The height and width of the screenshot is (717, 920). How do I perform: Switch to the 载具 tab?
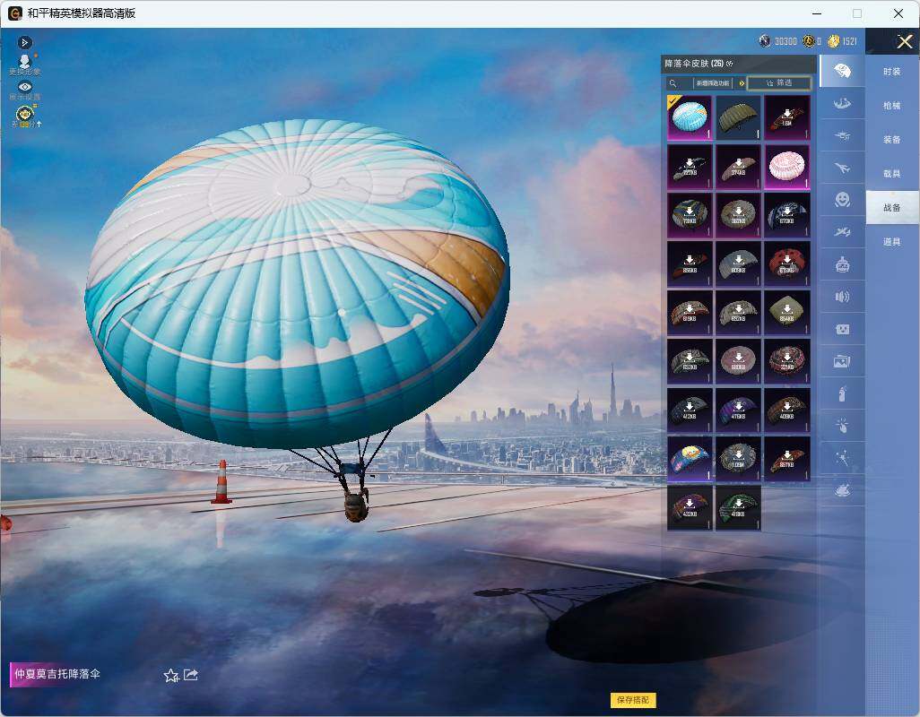coord(892,174)
